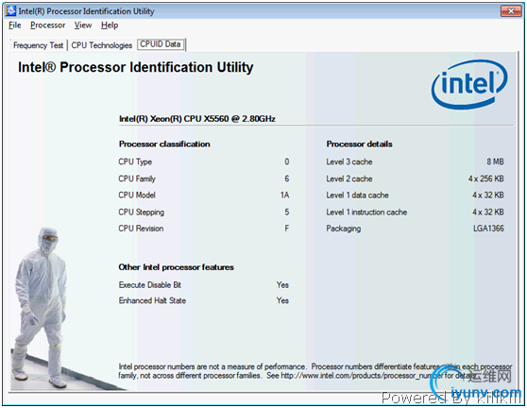Click the Level 1 instruction cache '4 x 32 KB' value

[488, 212]
